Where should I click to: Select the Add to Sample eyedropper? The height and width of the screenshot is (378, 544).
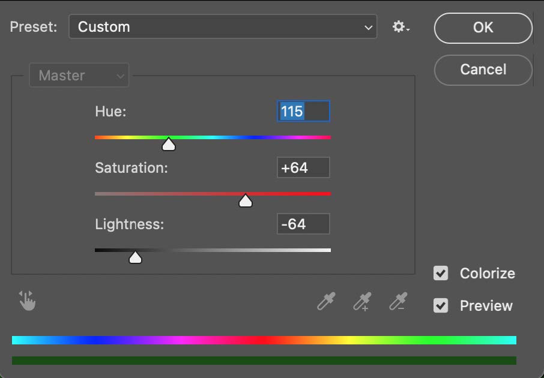(x=362, y=301)
